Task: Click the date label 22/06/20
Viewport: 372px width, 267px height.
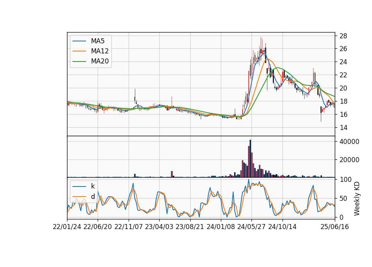Action: [98, 227]
